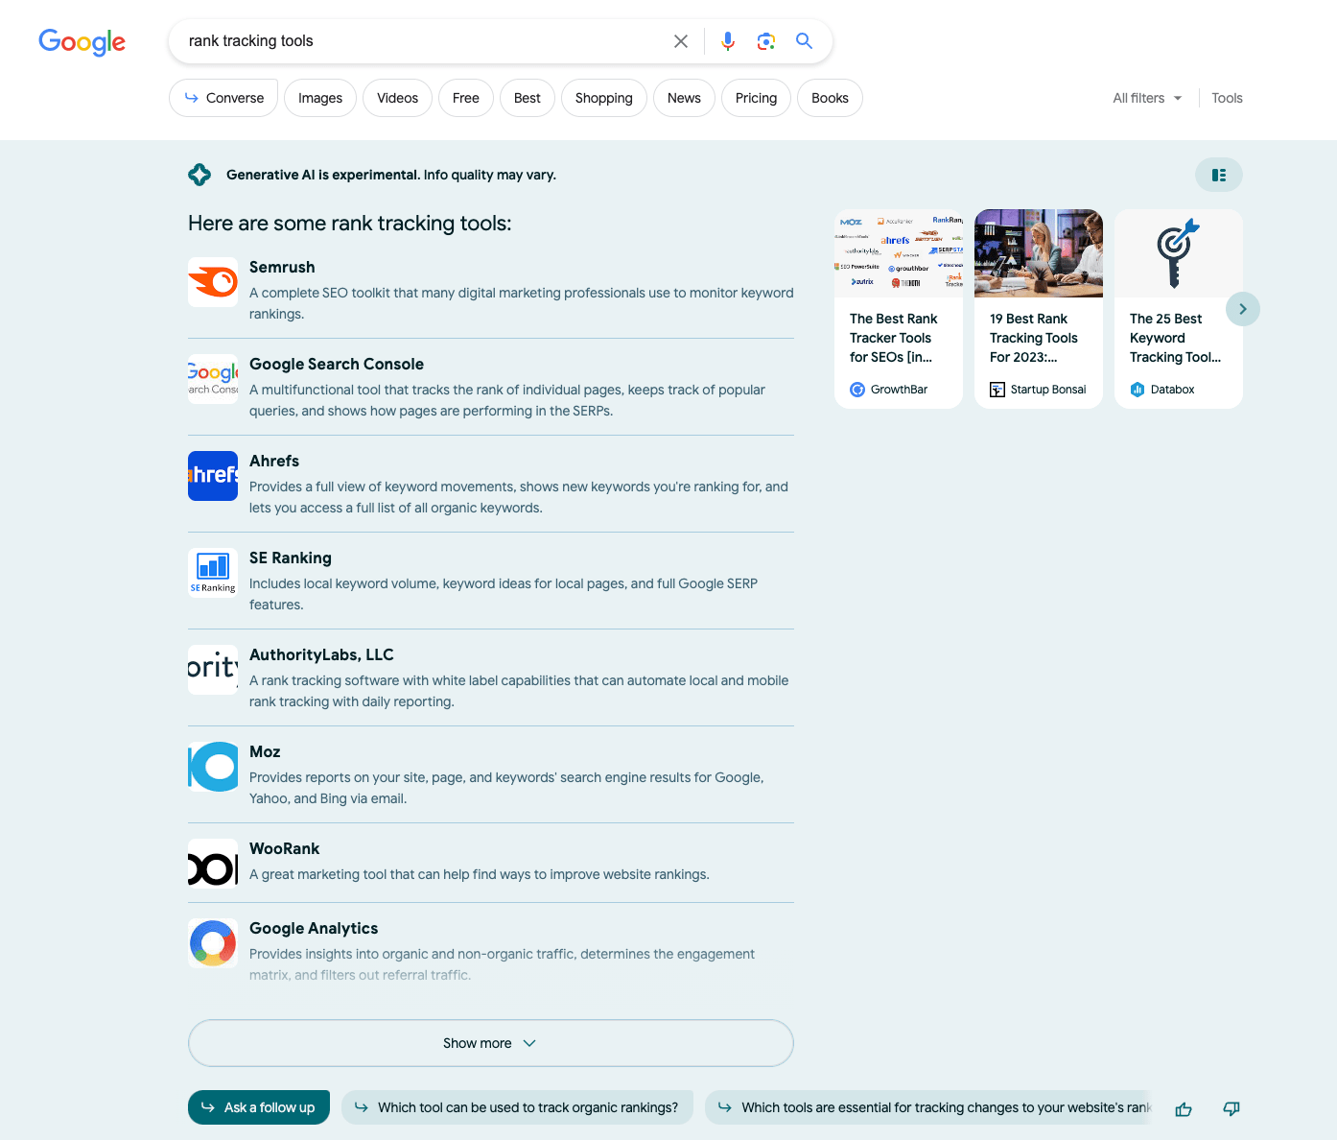Image resolution: width=1337 pixels, height=1140 pixels.
Task: Open the Google Search Console heading
Action: coord(337,364)
